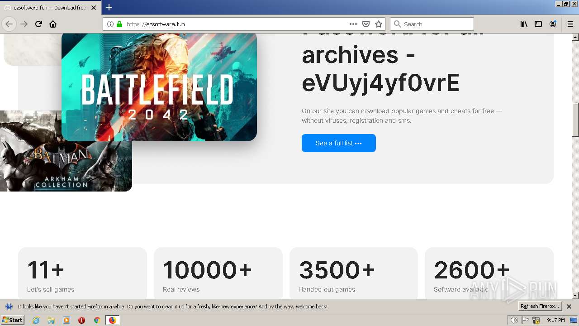Open a new tab

(x=109, y=7)
